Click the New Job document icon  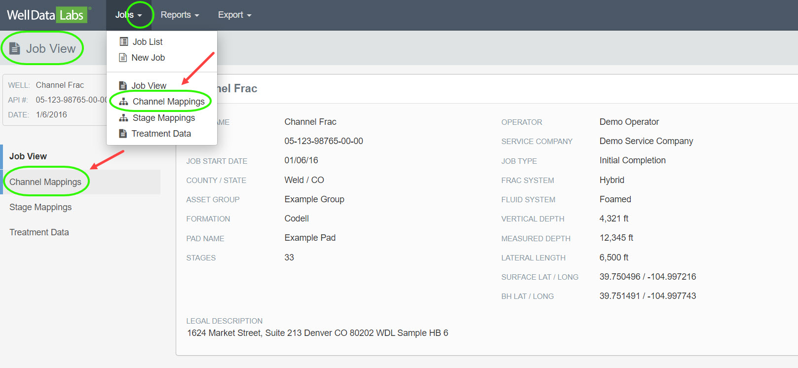tap(123, 58)
